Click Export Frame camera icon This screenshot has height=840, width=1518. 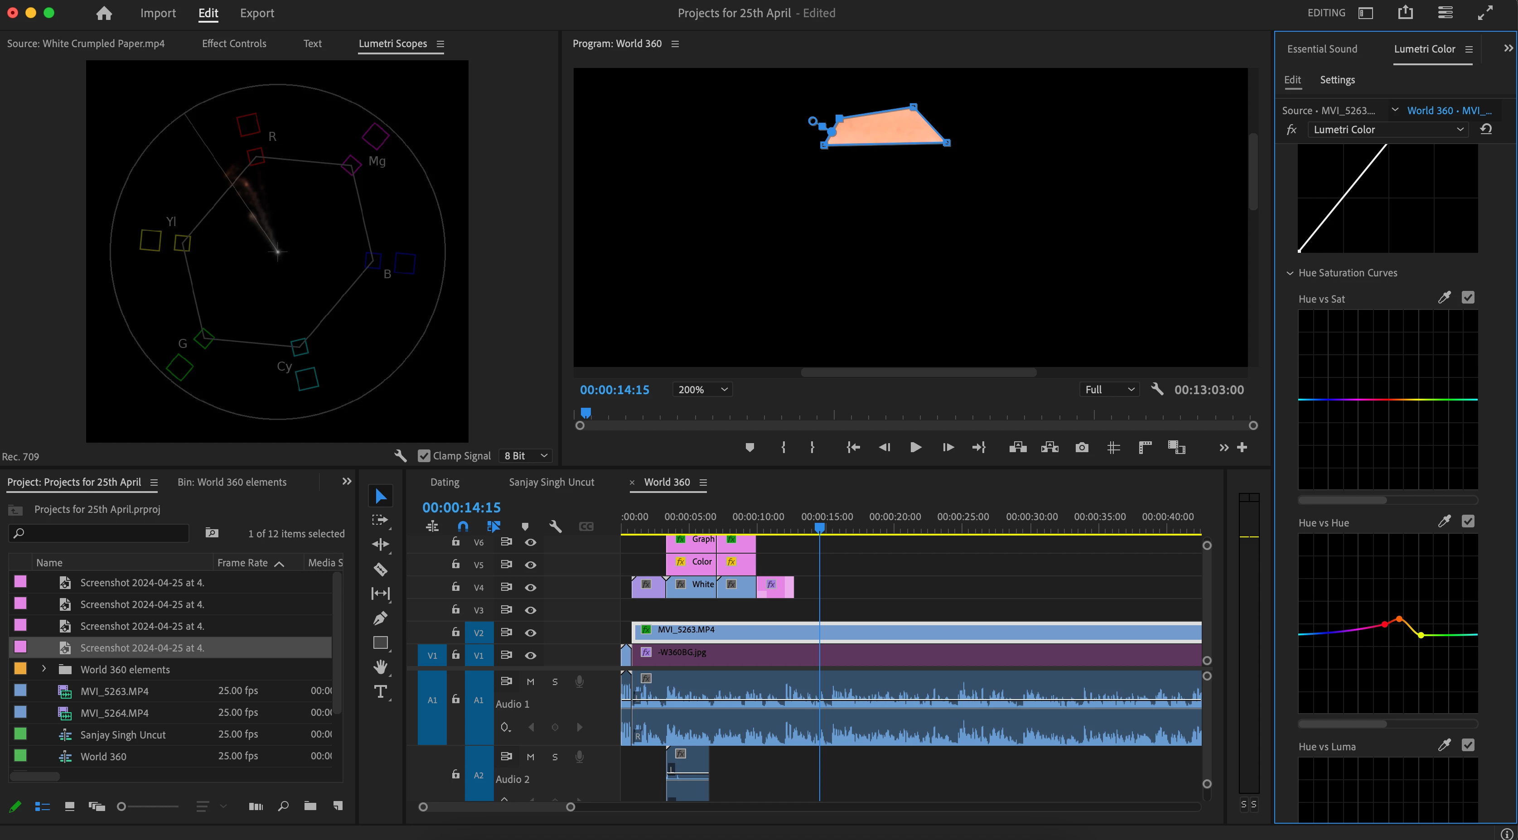1081,448
